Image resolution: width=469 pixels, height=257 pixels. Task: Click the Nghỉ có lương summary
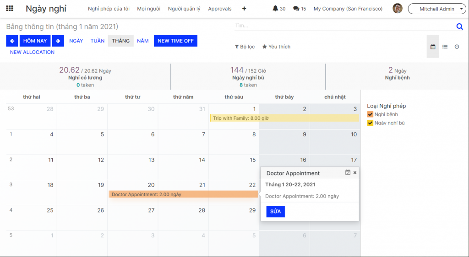[x=85, y=77]
